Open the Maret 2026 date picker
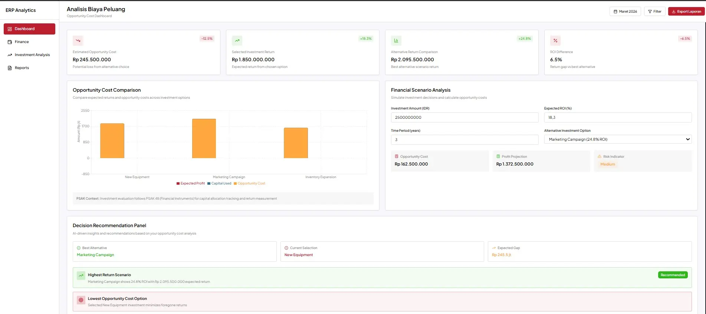 point(625,12)
